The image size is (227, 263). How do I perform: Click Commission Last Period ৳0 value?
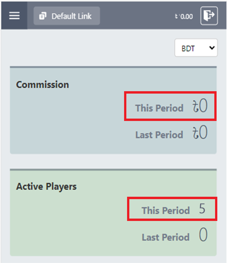(200, 134)
